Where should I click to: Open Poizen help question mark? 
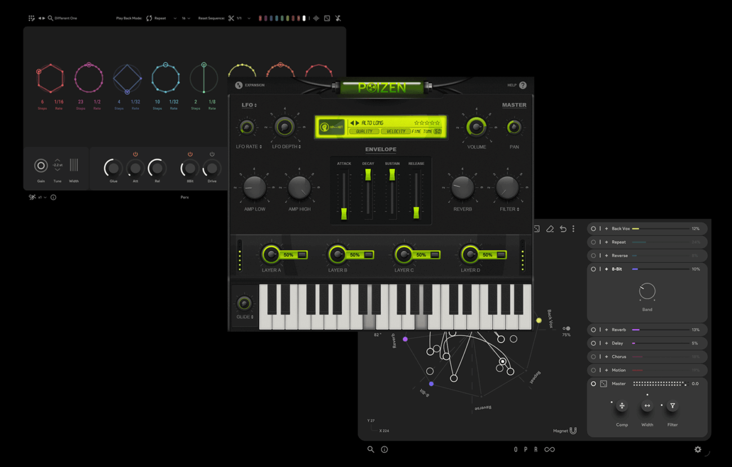tap(523, 85)
